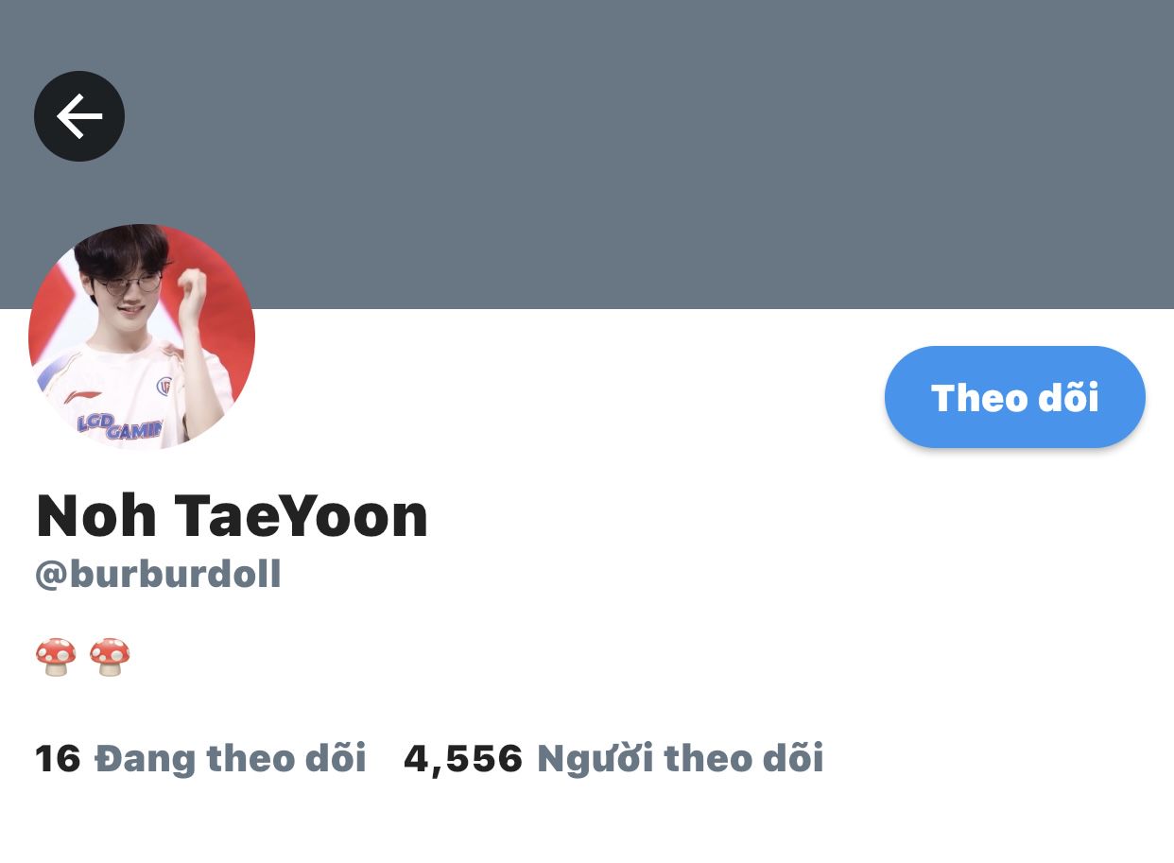Tap the second mushroom emoji in bio
1174x863 pixels.
[x=110, y=657]
